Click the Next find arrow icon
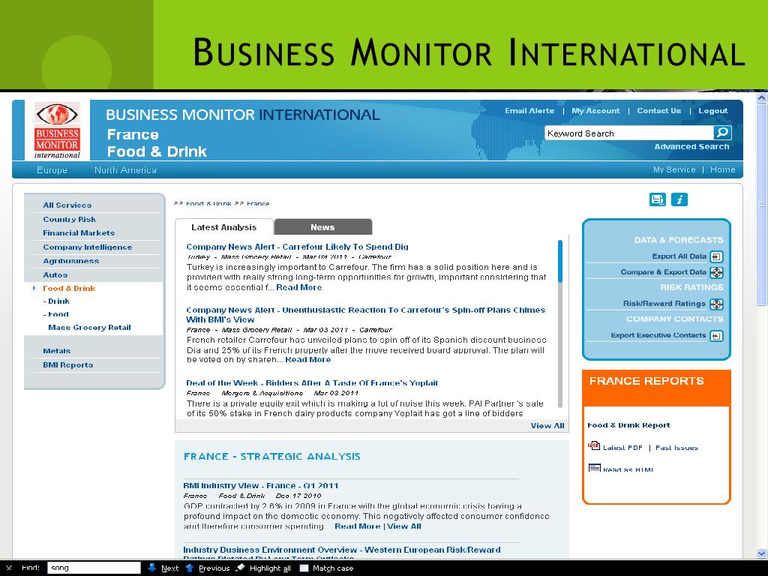 [151, 568]
